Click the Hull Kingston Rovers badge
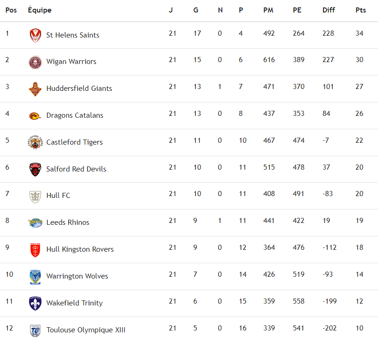The image size is (381, 343). coord(35,250)
